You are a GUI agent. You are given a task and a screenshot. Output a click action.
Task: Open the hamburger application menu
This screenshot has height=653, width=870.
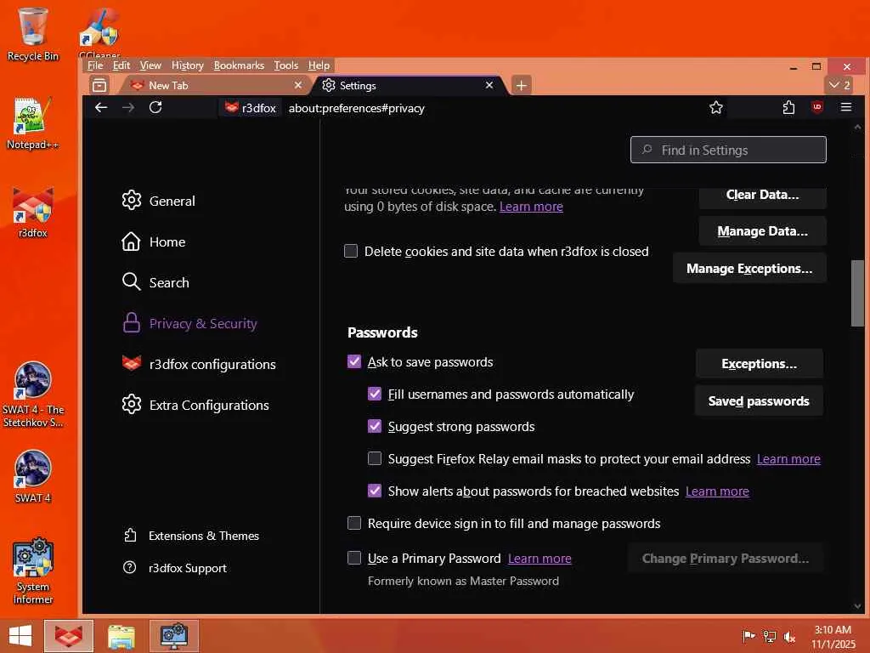pos(845,108)
